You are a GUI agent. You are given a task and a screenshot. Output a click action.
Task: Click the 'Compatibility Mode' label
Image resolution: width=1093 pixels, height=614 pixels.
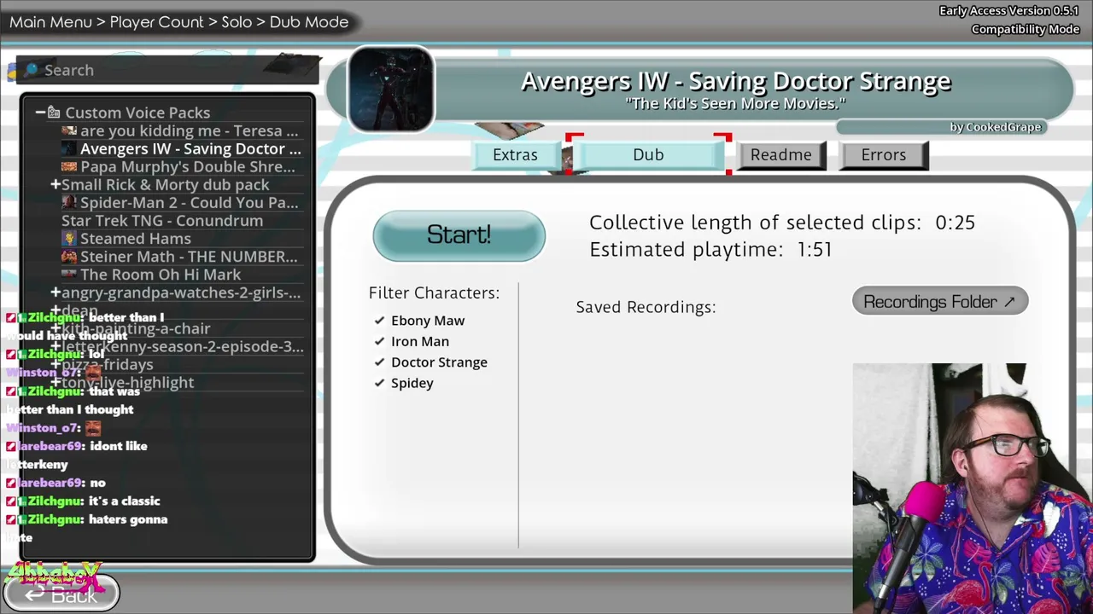[1026, 29]
